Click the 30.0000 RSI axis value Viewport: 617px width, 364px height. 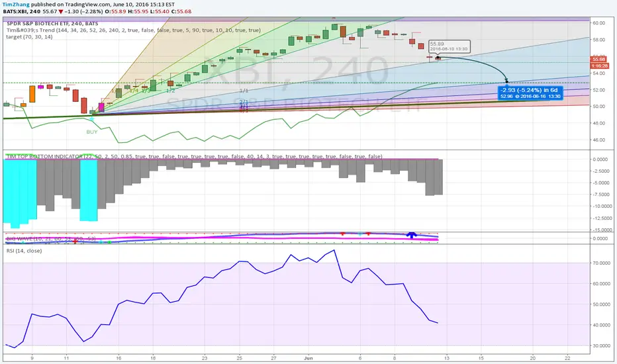click(602, 345)
